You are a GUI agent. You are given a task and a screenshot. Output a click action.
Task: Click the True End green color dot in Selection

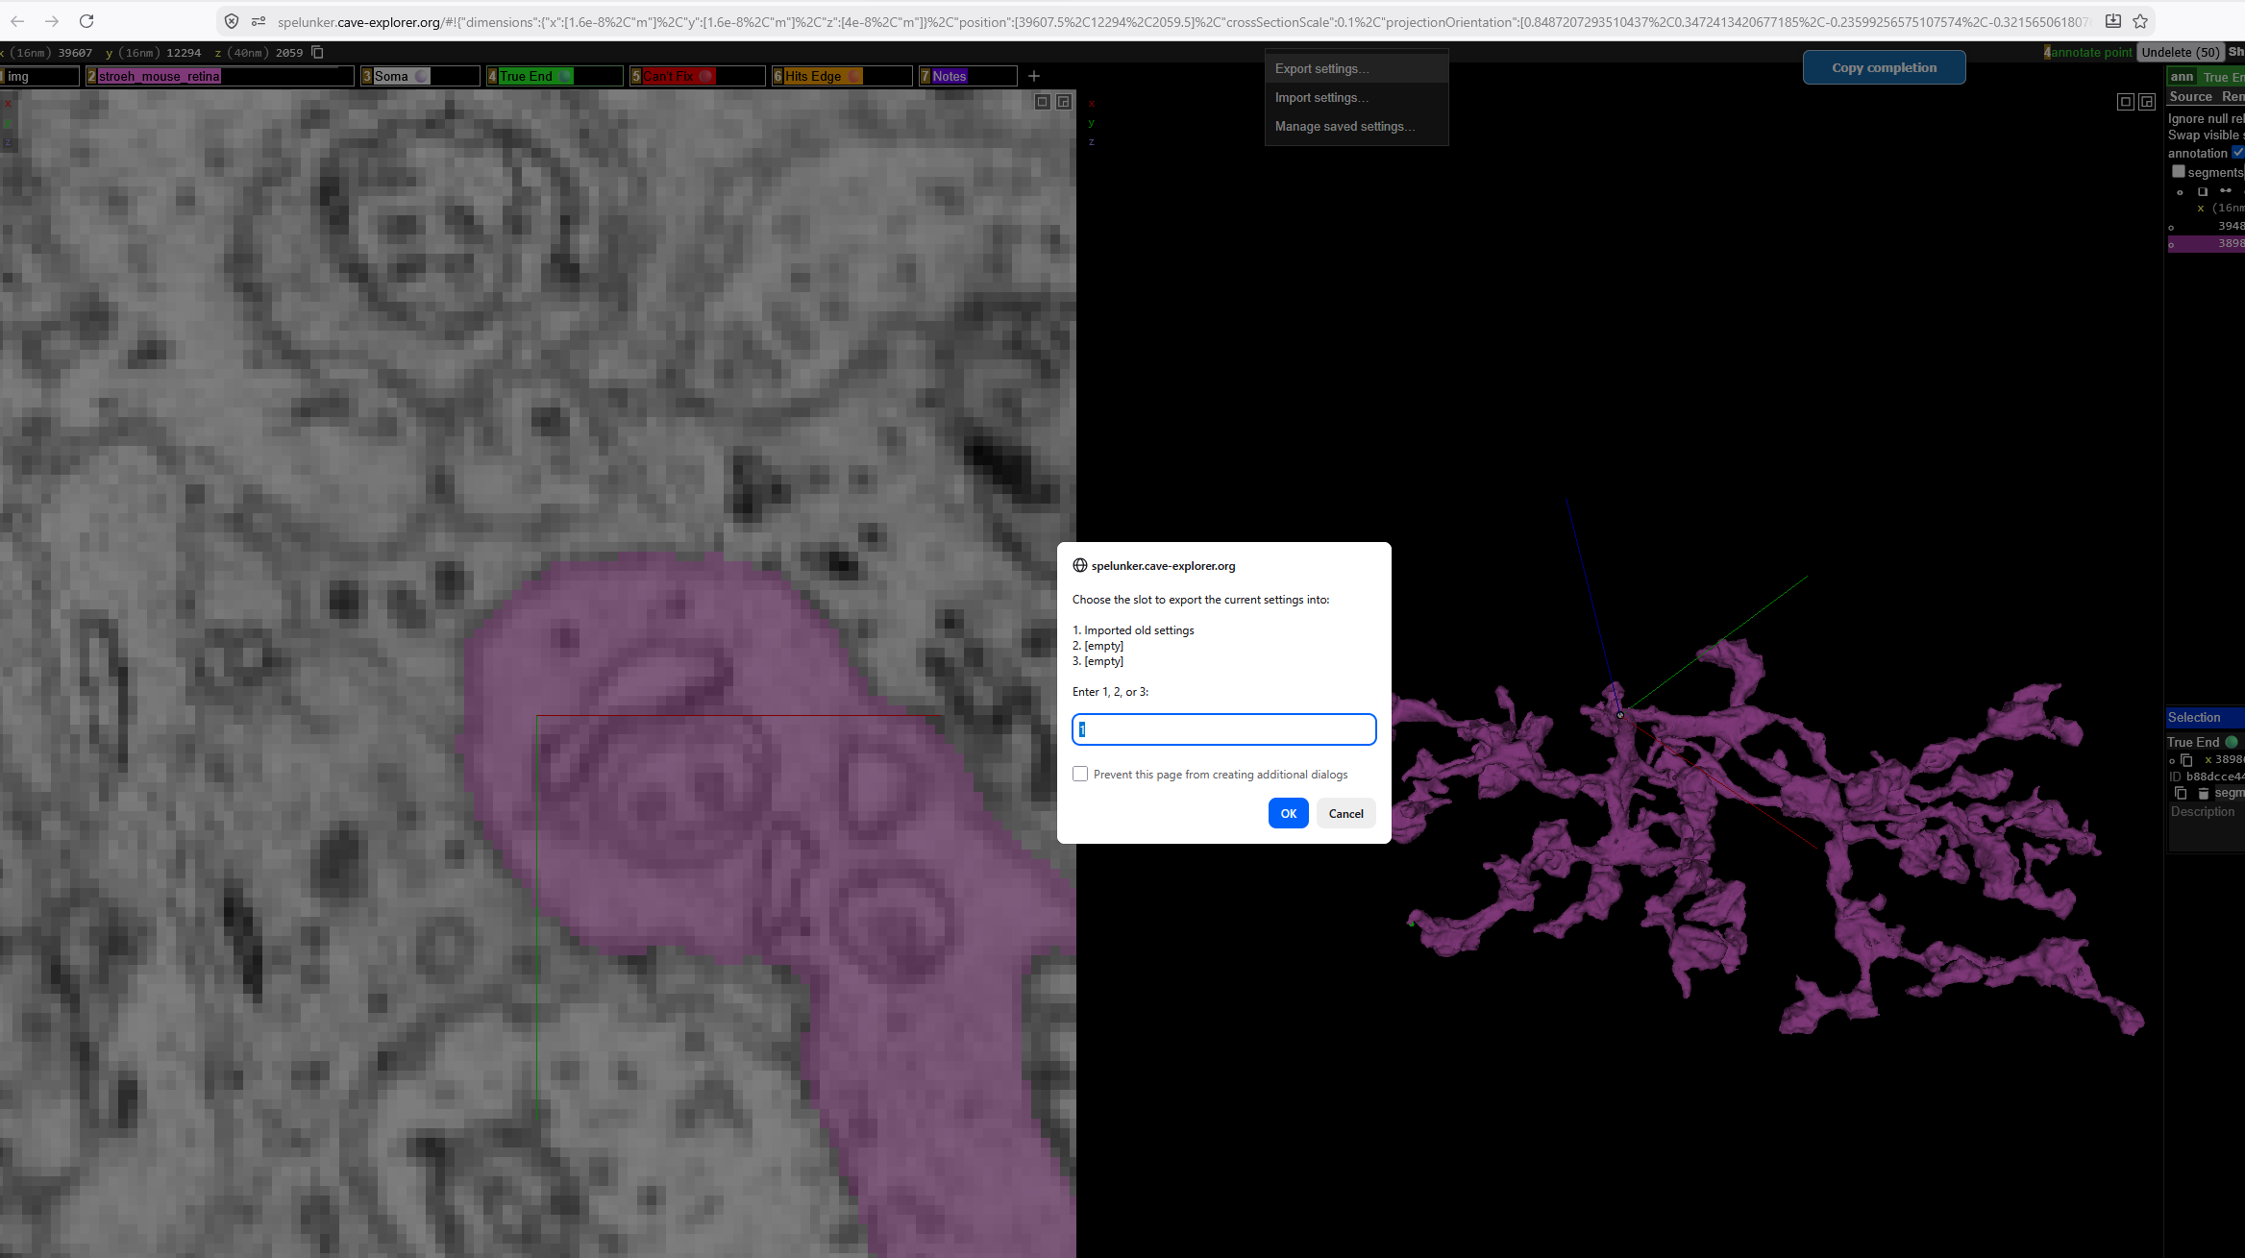(2232, 742)
